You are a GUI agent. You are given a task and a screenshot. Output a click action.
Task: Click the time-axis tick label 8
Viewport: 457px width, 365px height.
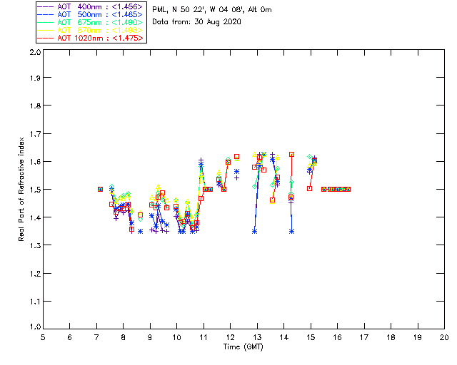click(124, 337)
